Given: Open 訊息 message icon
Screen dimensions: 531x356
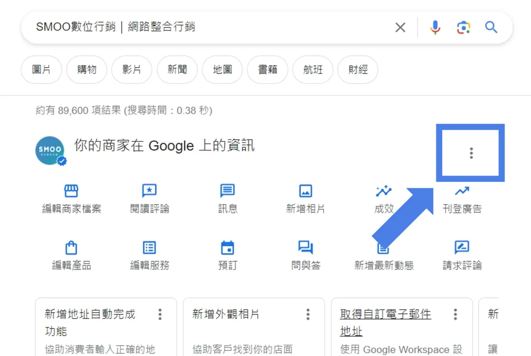Looking at the screenshot, I should (227, 191).
